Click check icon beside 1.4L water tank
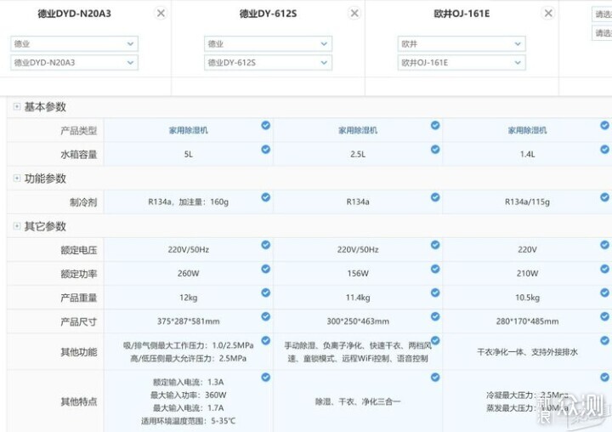612x432 pixels. click(604, 149)
